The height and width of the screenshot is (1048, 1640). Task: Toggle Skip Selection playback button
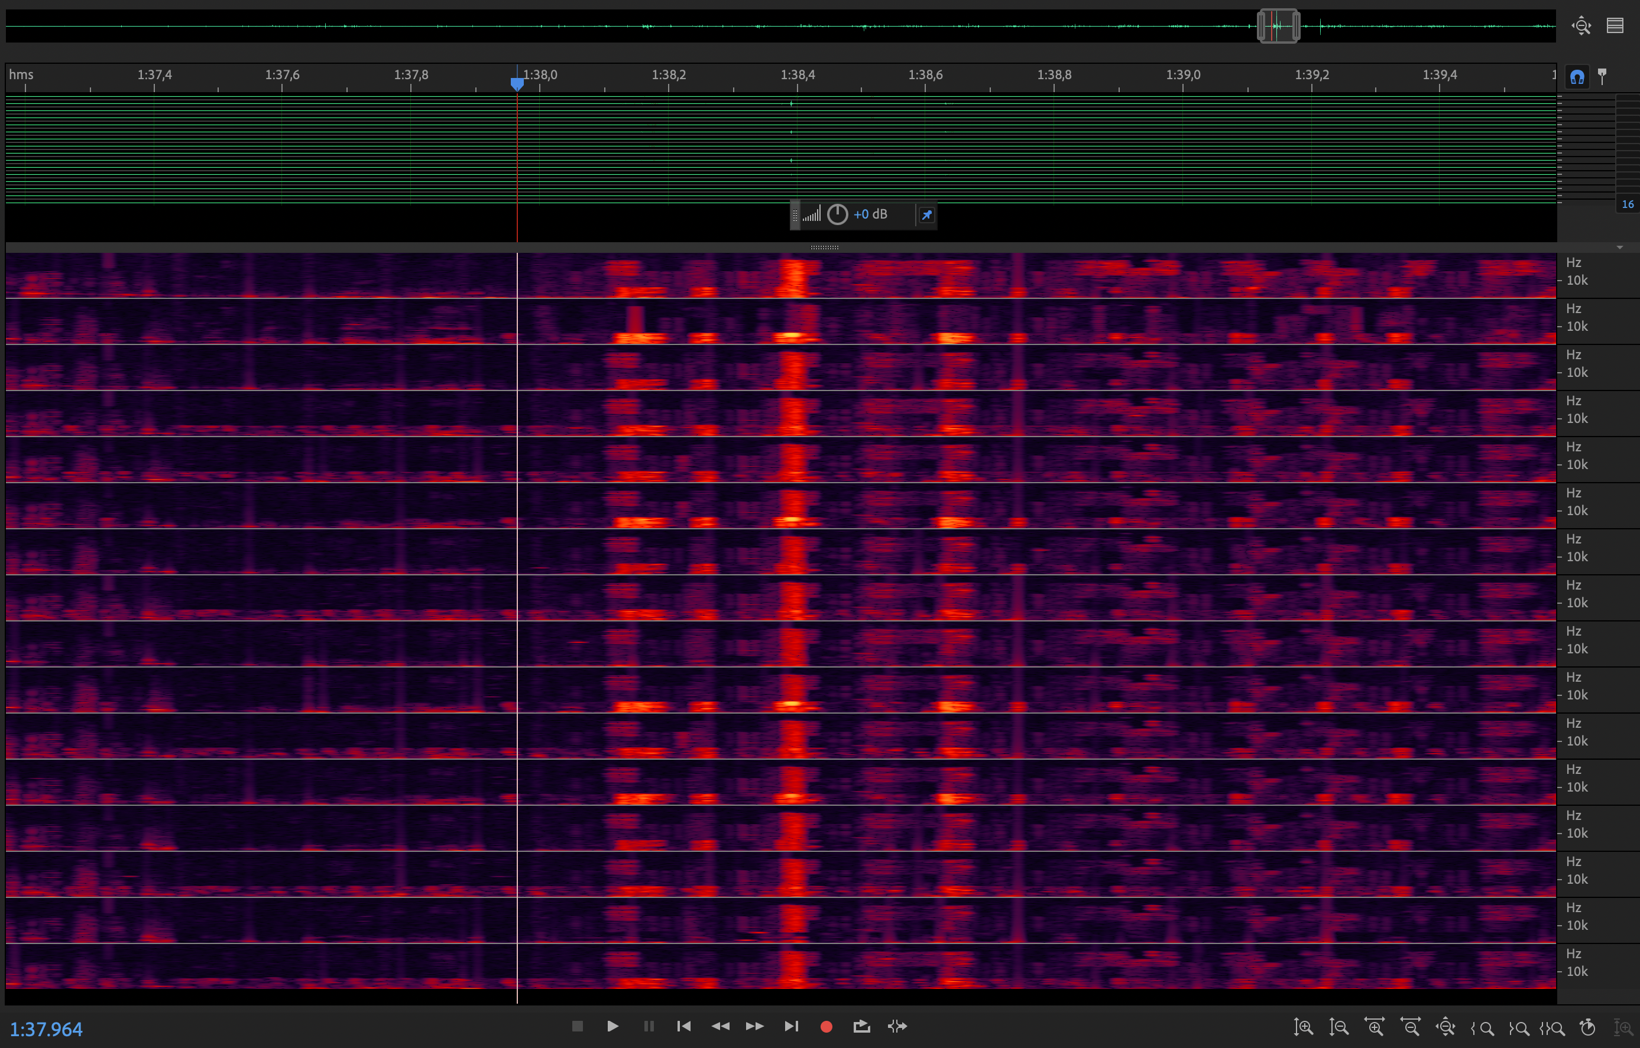(897, 1026)
